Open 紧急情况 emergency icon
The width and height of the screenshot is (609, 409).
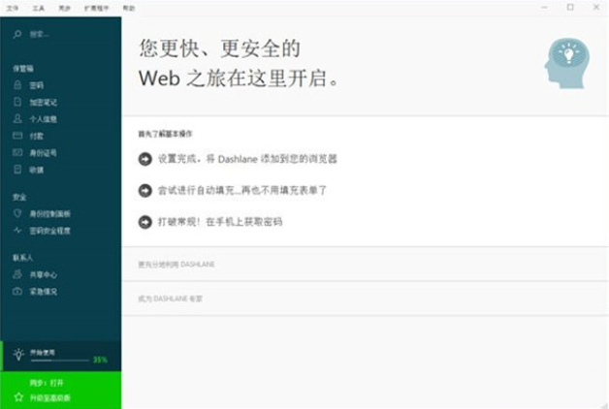17,291
